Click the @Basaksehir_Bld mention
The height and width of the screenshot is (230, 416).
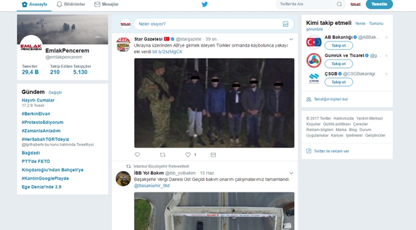(152, 186)
